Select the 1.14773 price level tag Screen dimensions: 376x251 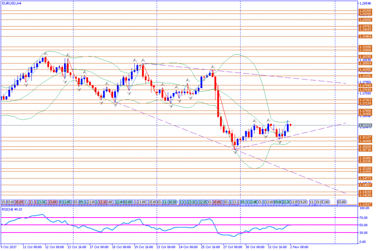(x=365, y=178)
